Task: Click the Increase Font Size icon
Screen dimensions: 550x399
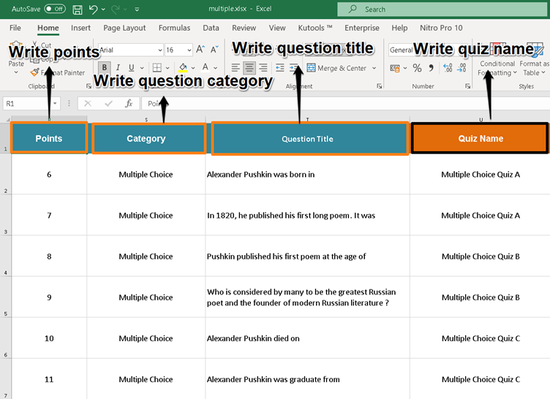Action: (x=201, y=50)
